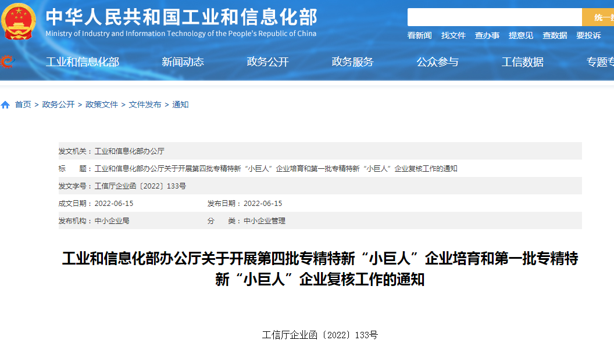Open the 新闻动态 navigation tab

183,61
